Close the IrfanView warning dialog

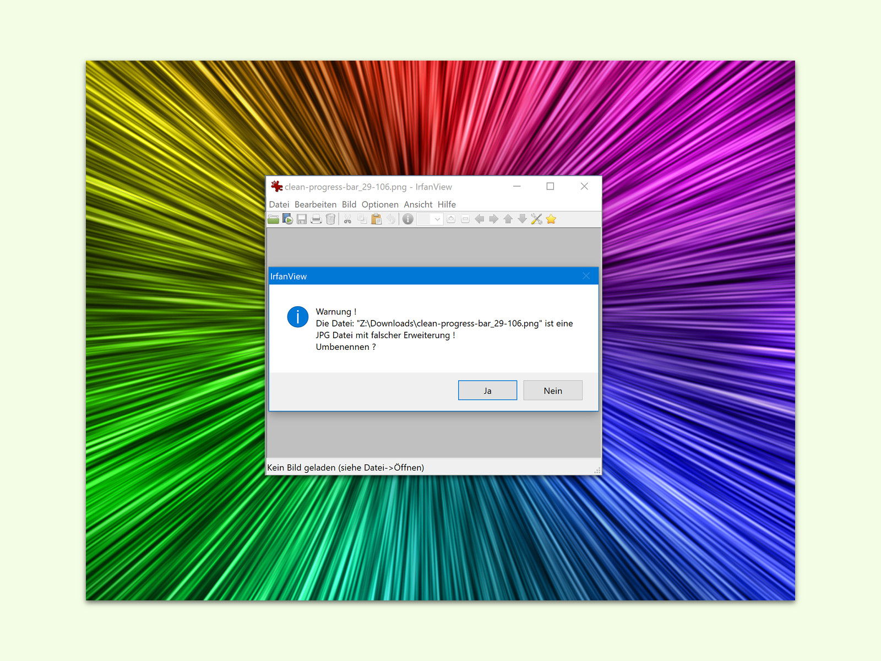(586, 276)
